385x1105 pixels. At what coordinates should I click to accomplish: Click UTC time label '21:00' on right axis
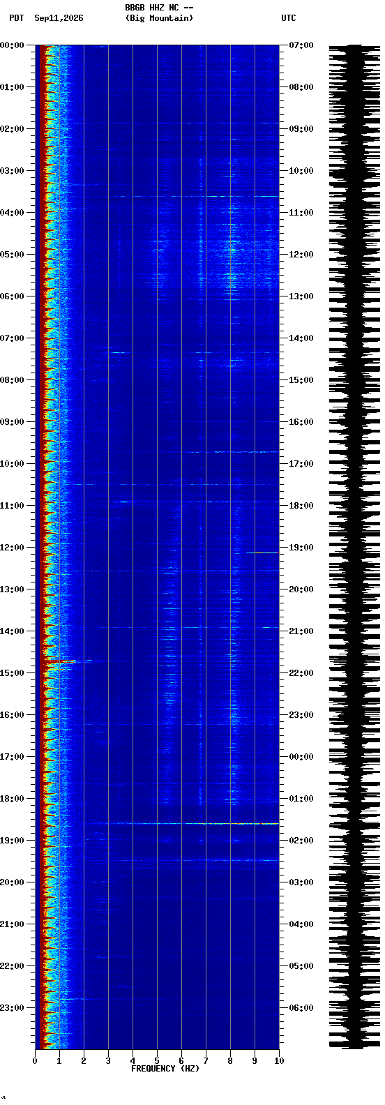point(301,631)
